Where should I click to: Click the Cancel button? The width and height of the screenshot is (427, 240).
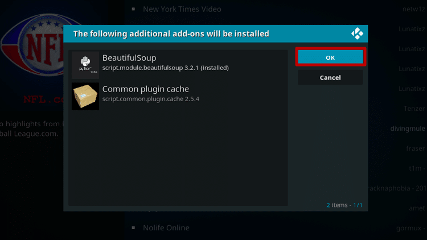(330, 77)
